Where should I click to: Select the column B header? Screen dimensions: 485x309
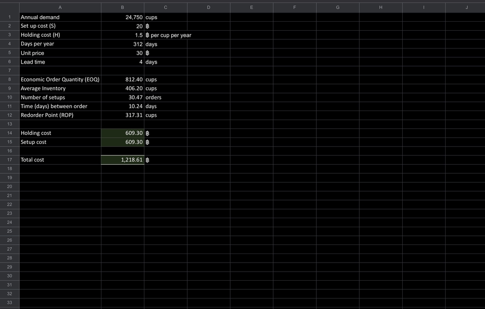(x=122, y=8)
